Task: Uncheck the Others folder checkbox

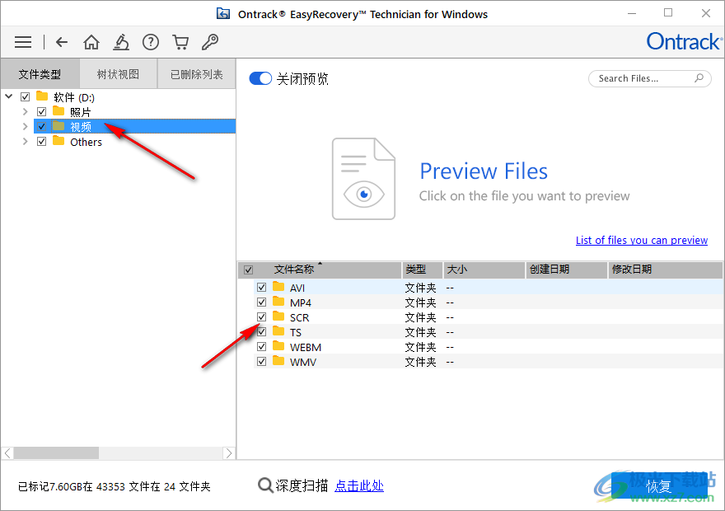Action: pyautogui.click(x=42, y=141)
